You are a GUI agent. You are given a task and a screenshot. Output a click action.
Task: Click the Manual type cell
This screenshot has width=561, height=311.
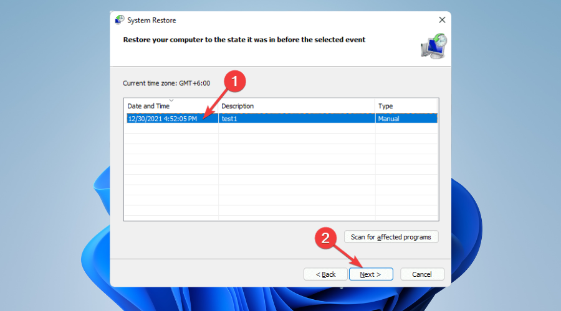(x=406, y=119)
